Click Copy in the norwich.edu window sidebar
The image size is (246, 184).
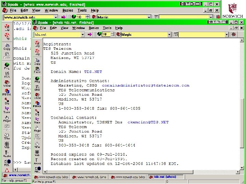click(x=7, y=47)
